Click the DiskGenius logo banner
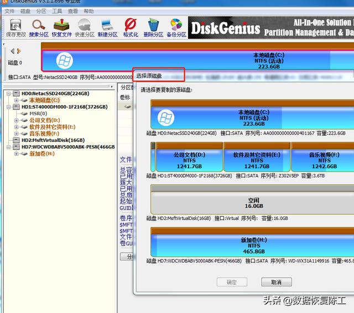This screenshot has width=354, height=313. [271, 28]
